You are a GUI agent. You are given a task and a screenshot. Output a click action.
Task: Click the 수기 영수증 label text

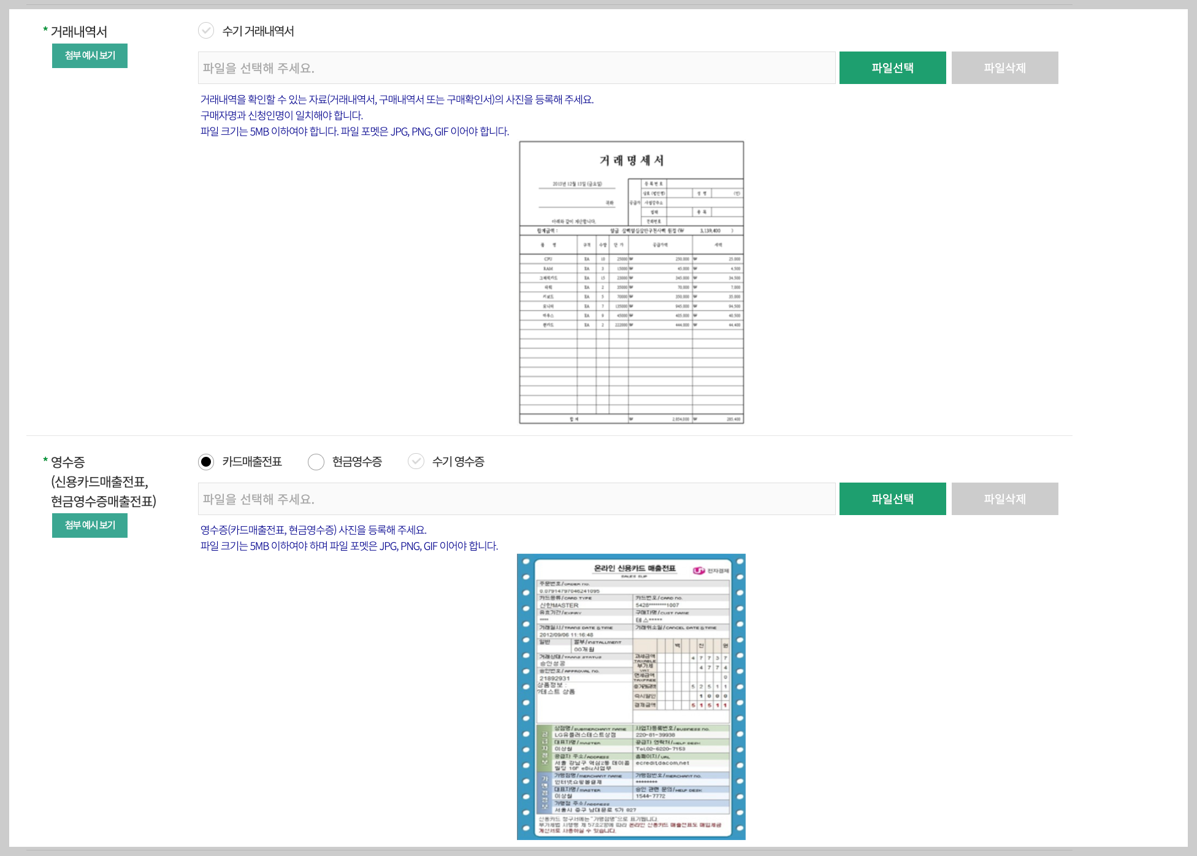pos(458,462)
